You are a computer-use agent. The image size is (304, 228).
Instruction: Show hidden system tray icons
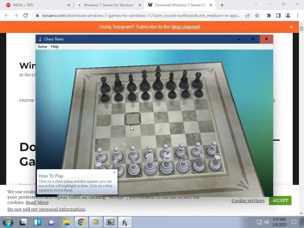[x=252, y=222]
